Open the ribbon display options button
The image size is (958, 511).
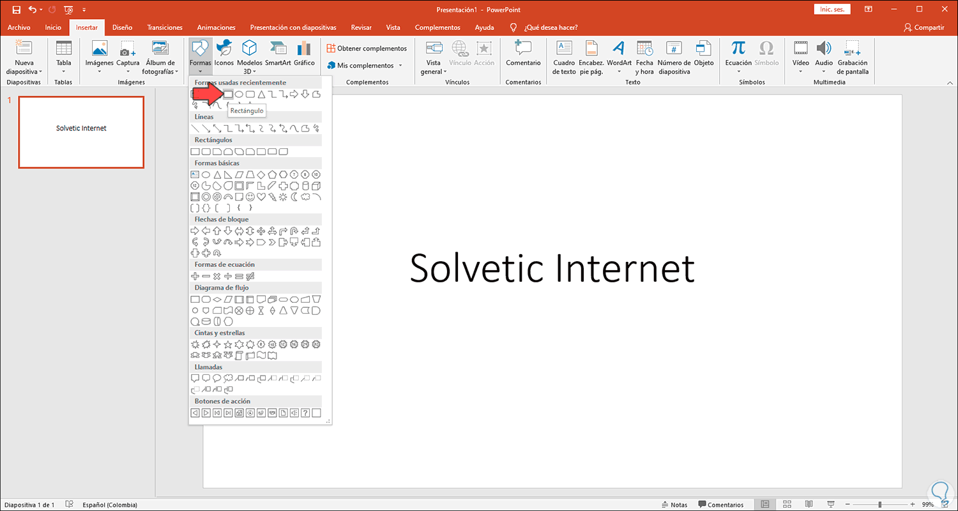tap(869, 10)
